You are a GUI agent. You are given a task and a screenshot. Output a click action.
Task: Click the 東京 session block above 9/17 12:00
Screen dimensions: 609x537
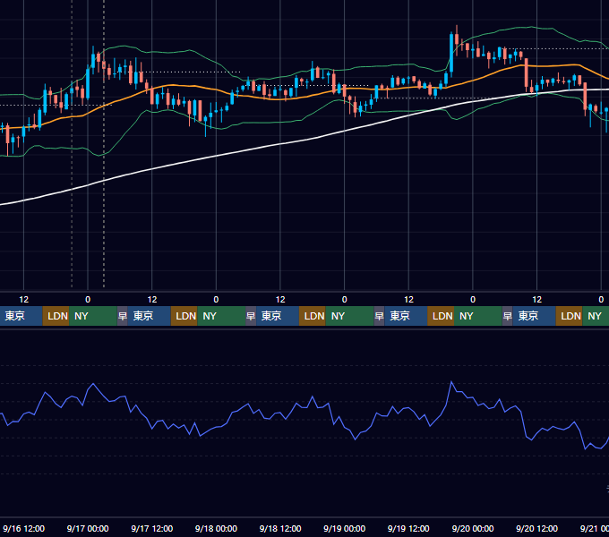click(x=150, y=316)
